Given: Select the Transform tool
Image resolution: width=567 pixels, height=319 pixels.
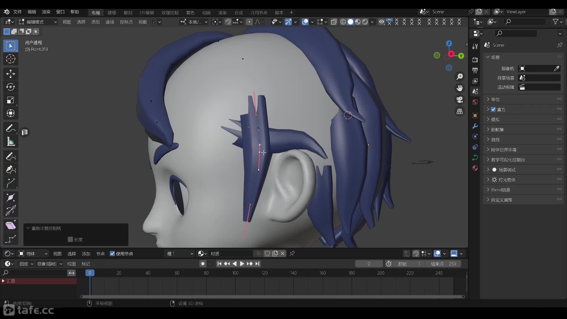Looking at the screenshot, I should tap(11, 113).
